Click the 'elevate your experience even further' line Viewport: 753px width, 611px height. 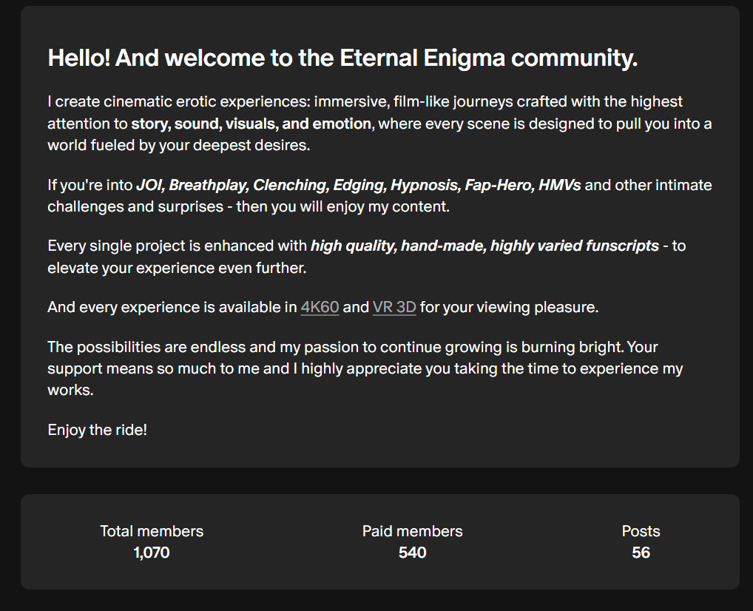pos(177,268)
